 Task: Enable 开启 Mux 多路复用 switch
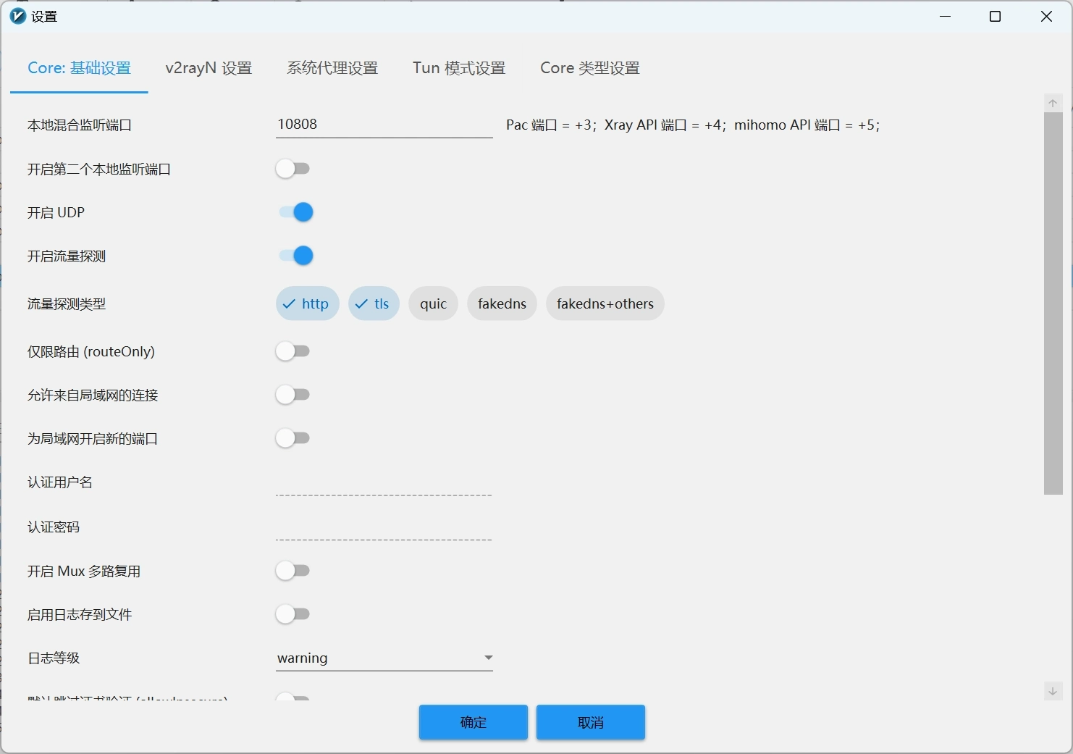click(x=293, y=571)
